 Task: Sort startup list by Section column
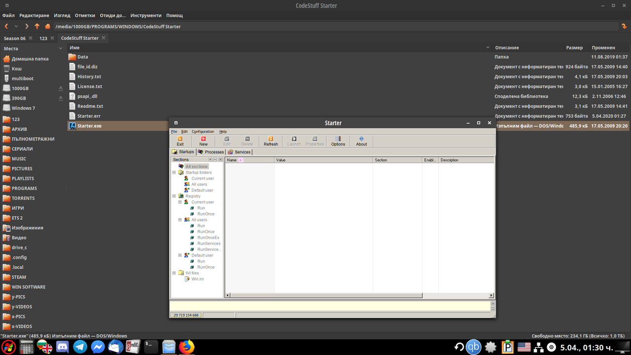coord(397,160)
